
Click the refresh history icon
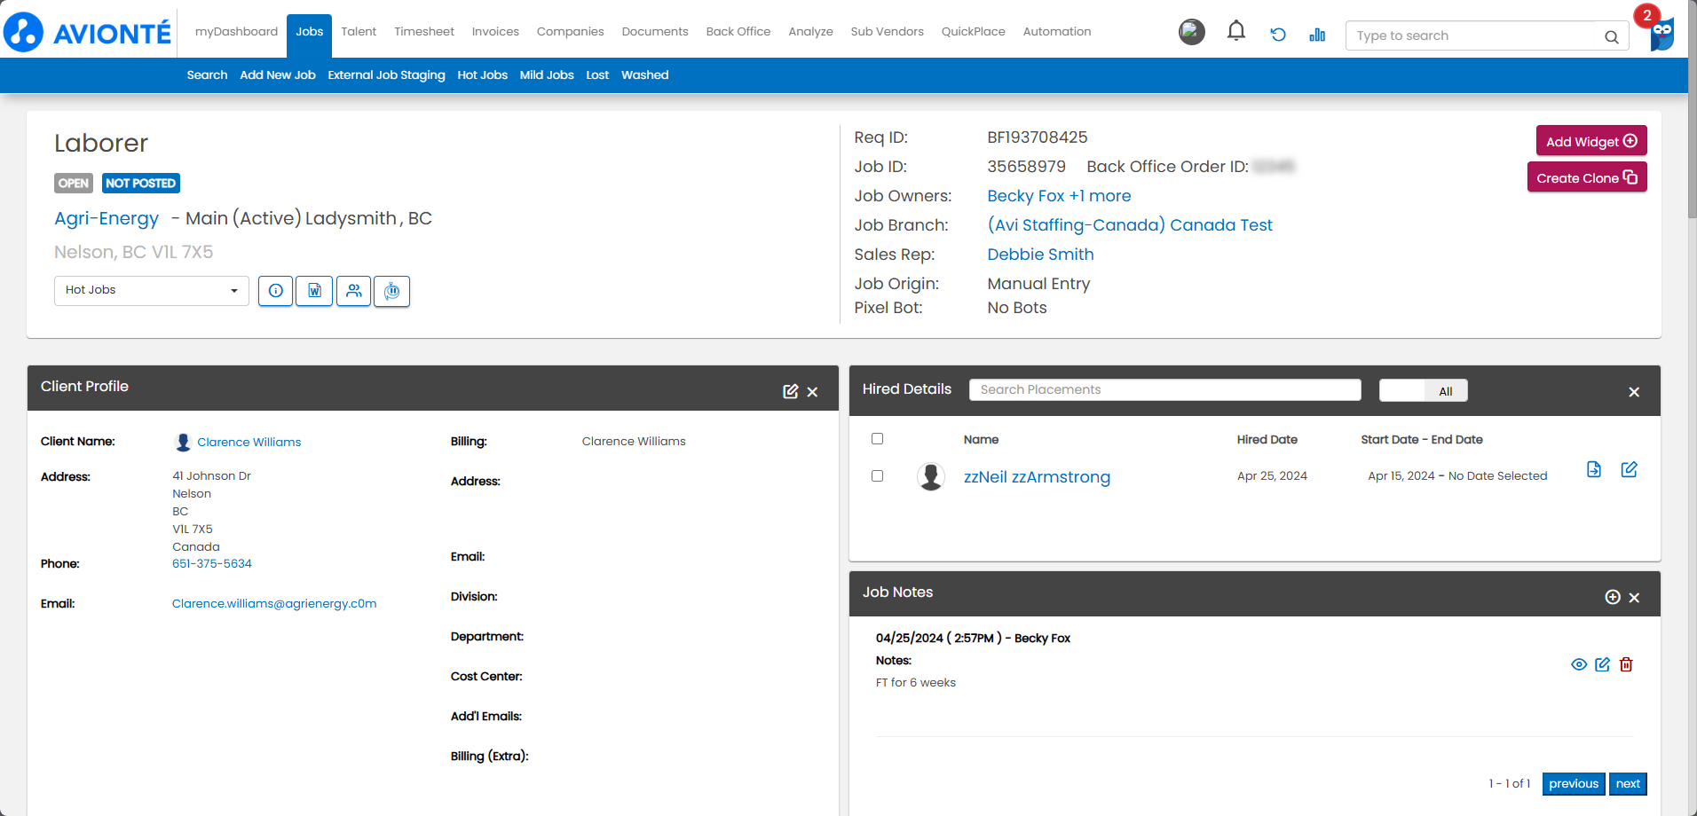pyautogui.click(x=1278, y=35)
